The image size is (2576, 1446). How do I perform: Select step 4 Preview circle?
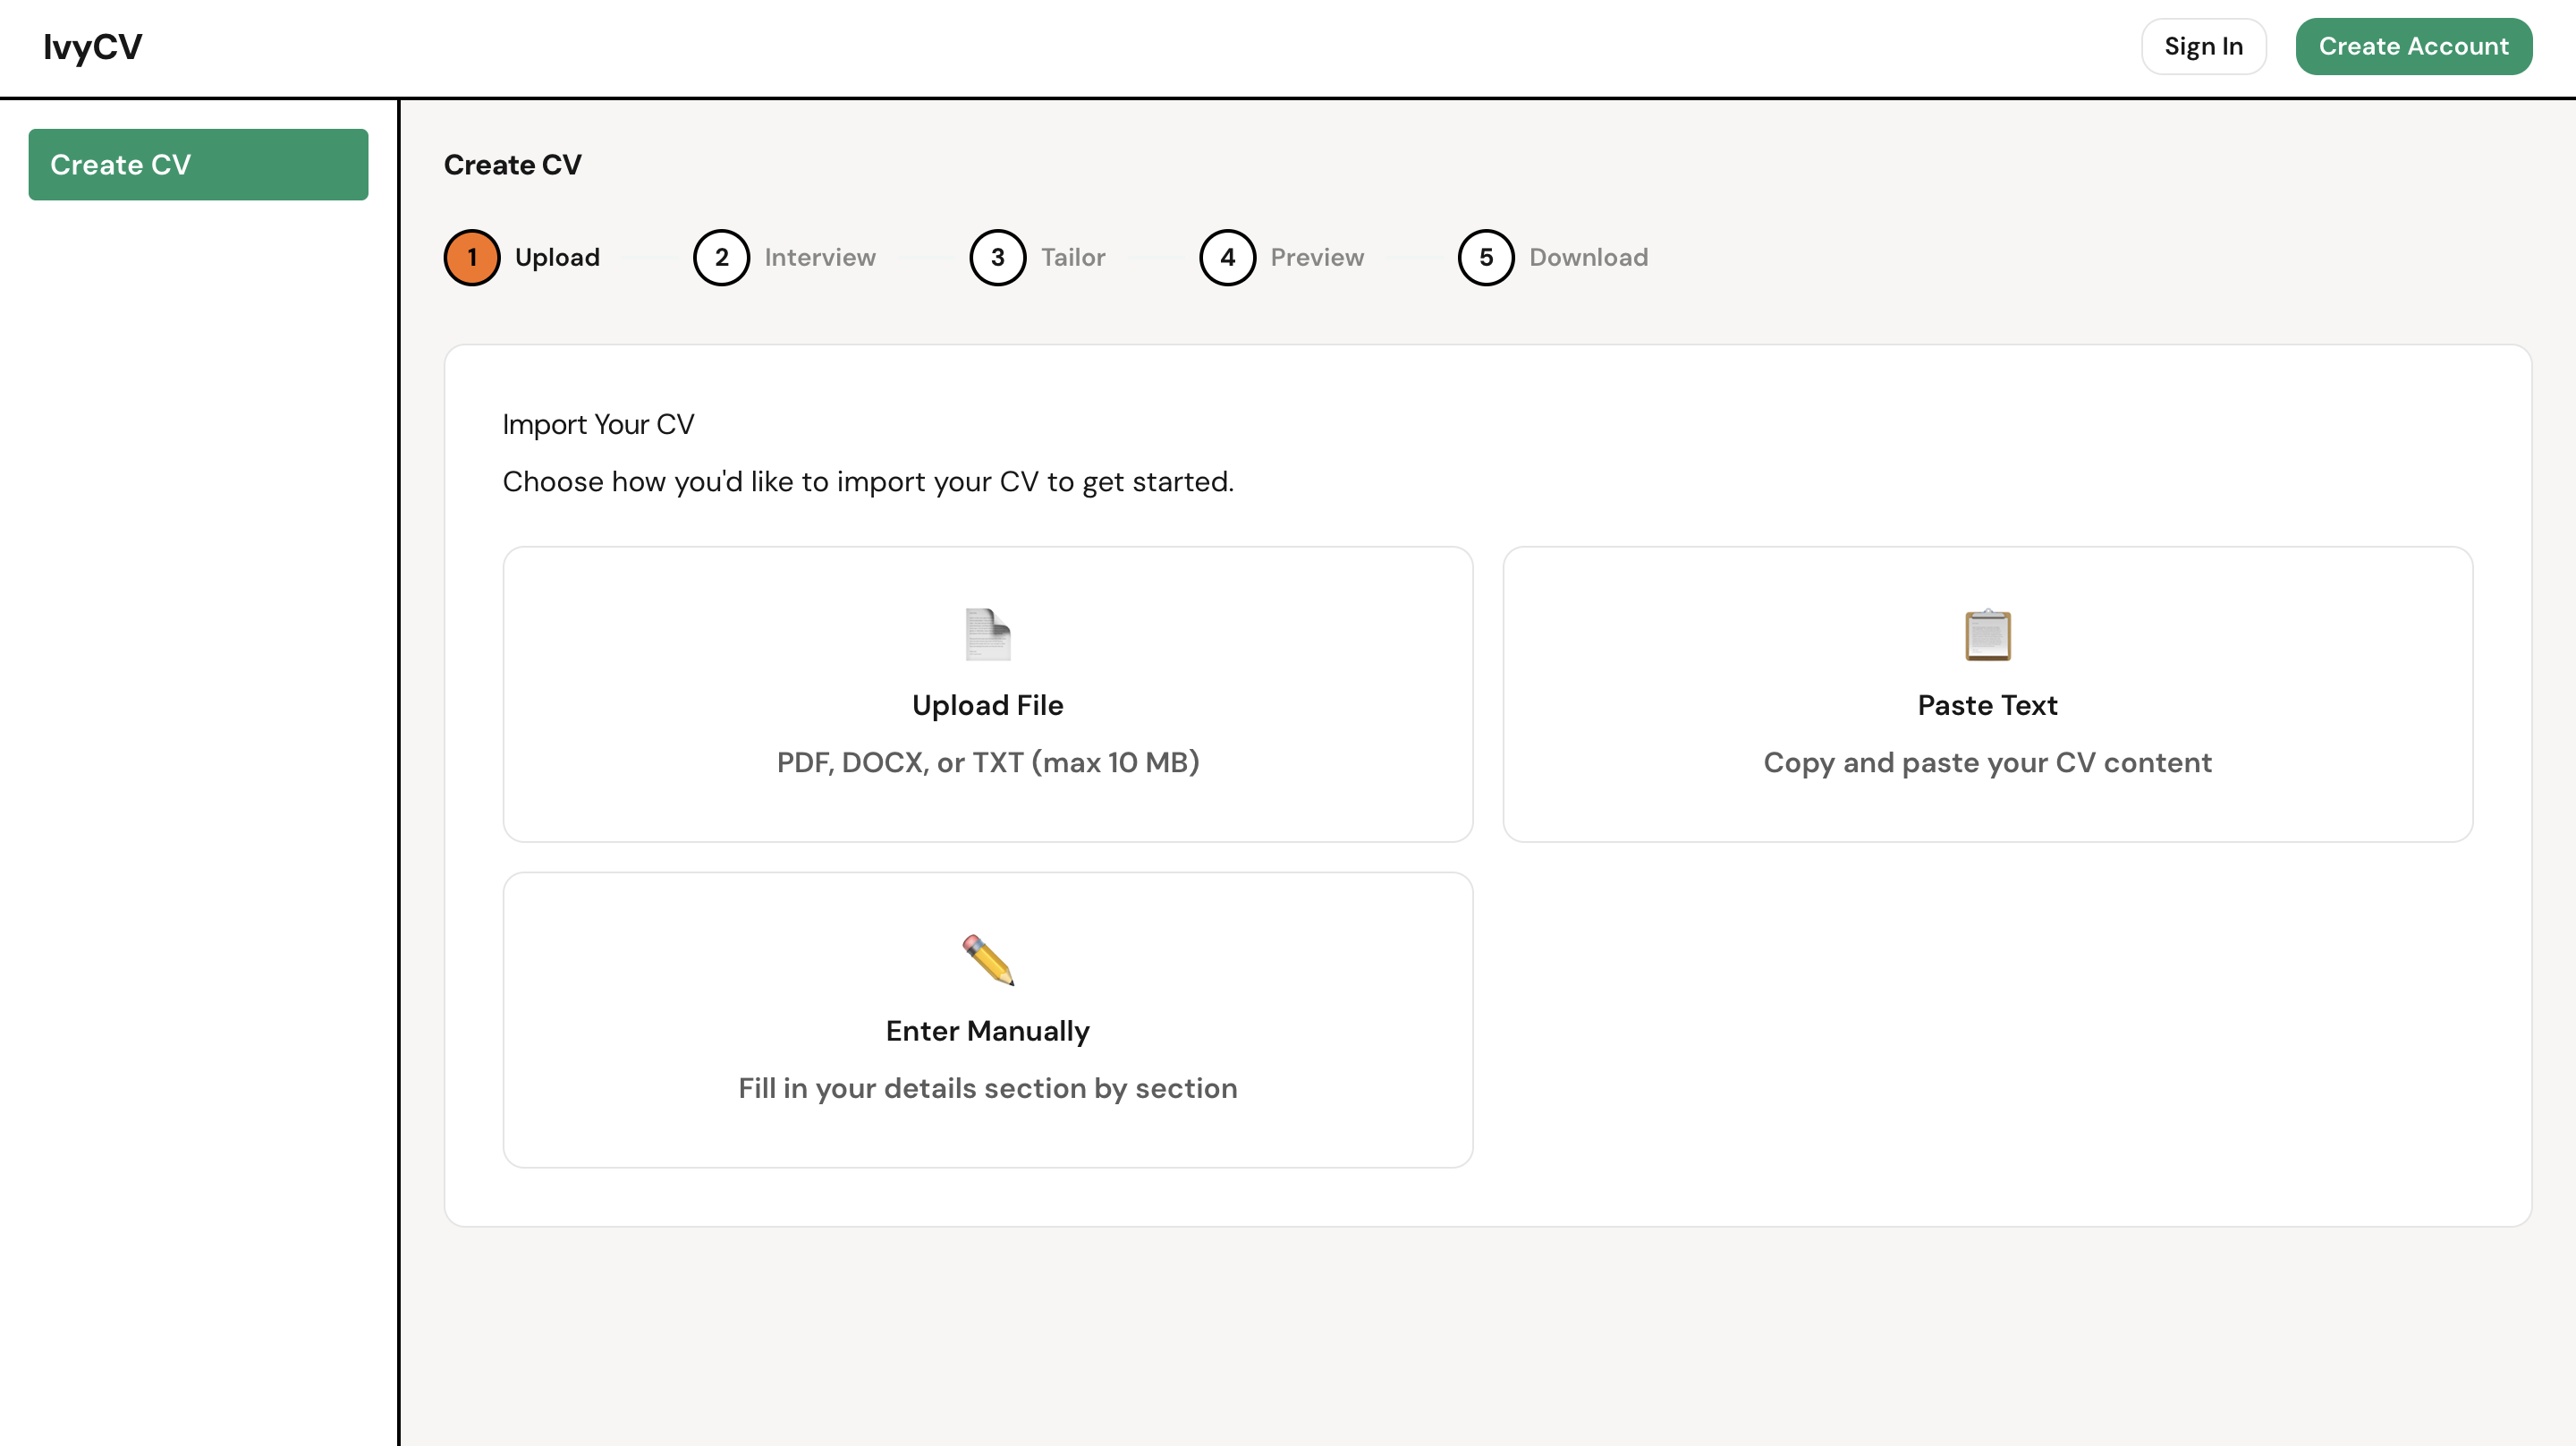click(x=1227, y=257)
